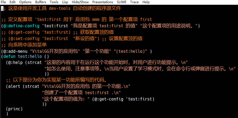
Task: Open the File menu
Action: coord(3,2)
